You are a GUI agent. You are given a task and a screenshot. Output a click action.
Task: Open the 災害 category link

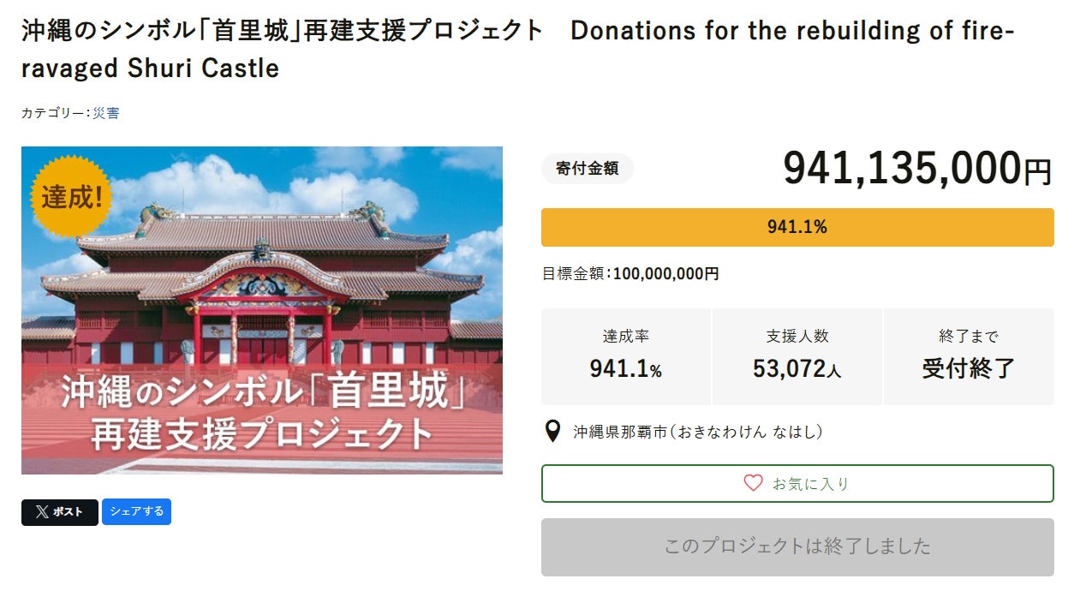[106, 113]
